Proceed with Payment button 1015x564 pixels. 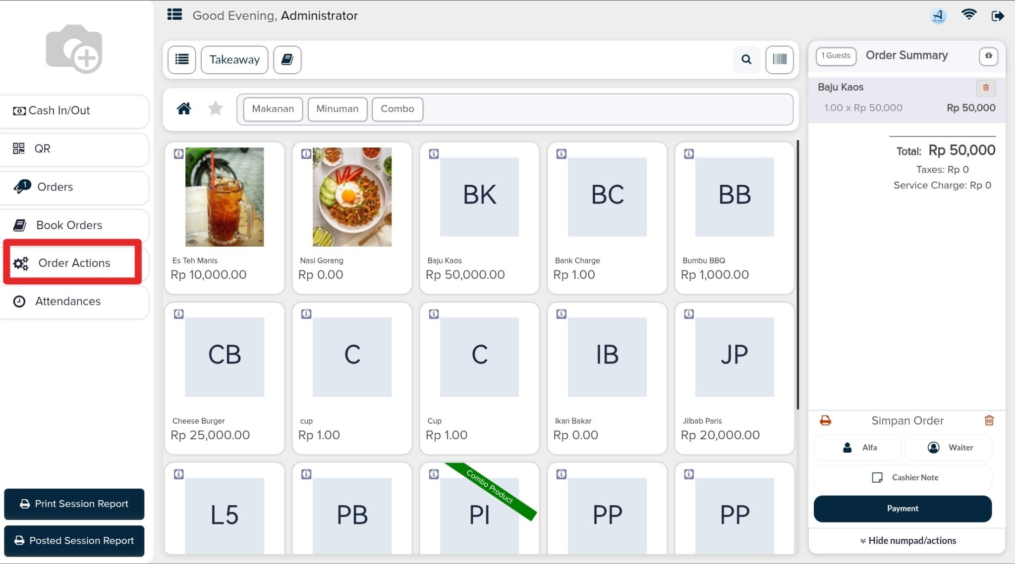tap(902, 509)
